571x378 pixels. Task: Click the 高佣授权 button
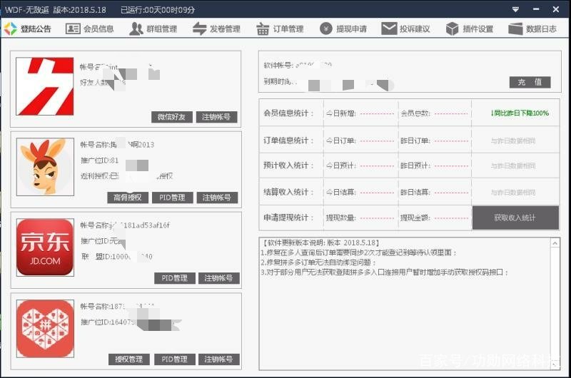pyautogui.click(x=128, y=198)
